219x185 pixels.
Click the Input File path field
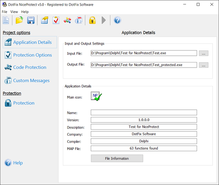[144, 53]
